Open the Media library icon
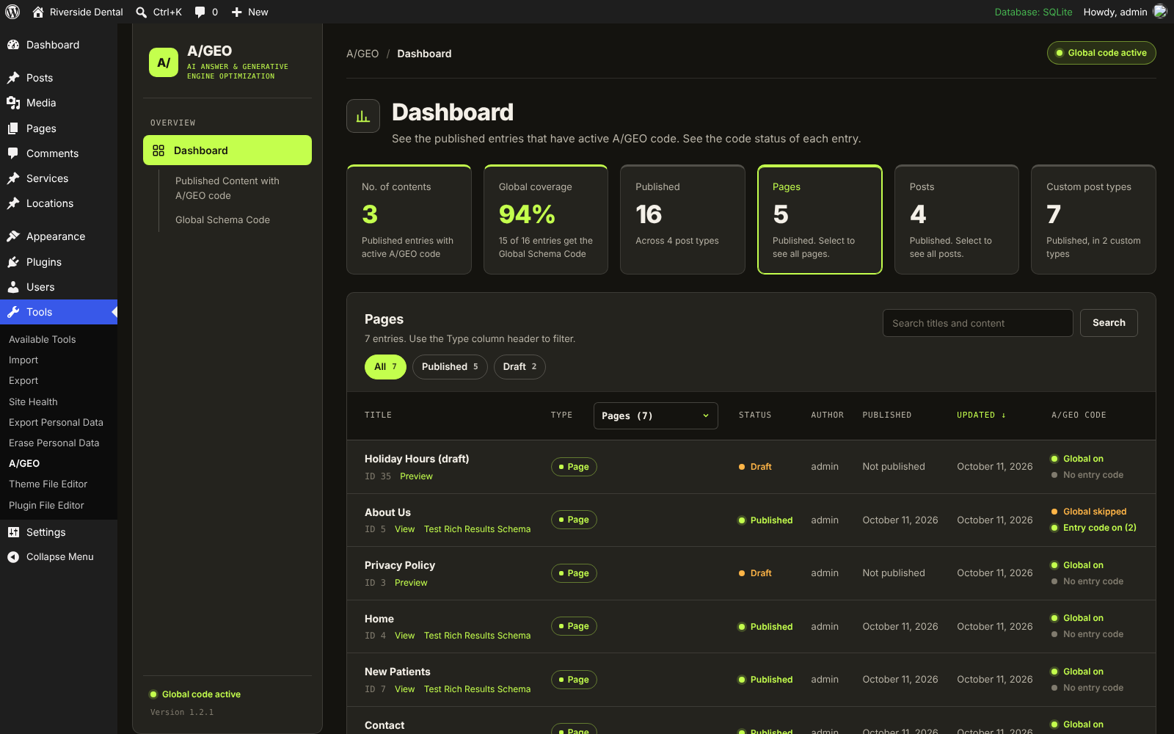 click(x=13, y=103)
